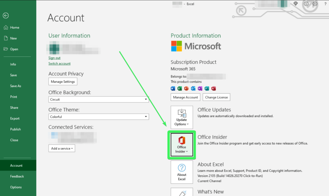Click the Microsoft logo
The height and width of the screenshot is (196, 329).
pos(196,46)
